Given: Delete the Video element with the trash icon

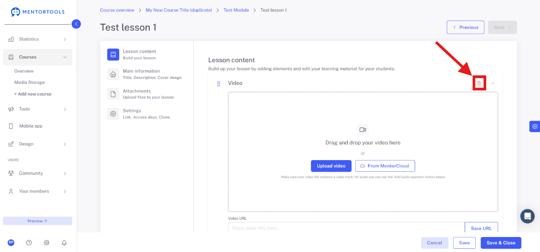Looking at the screenshot, I should pyautogui.click(x=479, y=83).
